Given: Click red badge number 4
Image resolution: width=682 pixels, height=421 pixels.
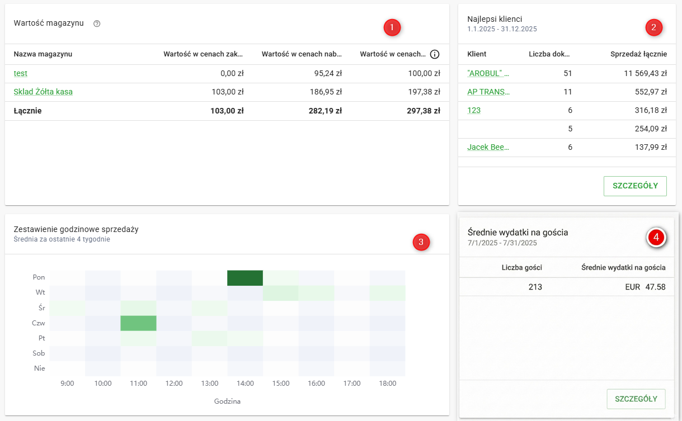Looking at the screenshot, I should point(656,238).
